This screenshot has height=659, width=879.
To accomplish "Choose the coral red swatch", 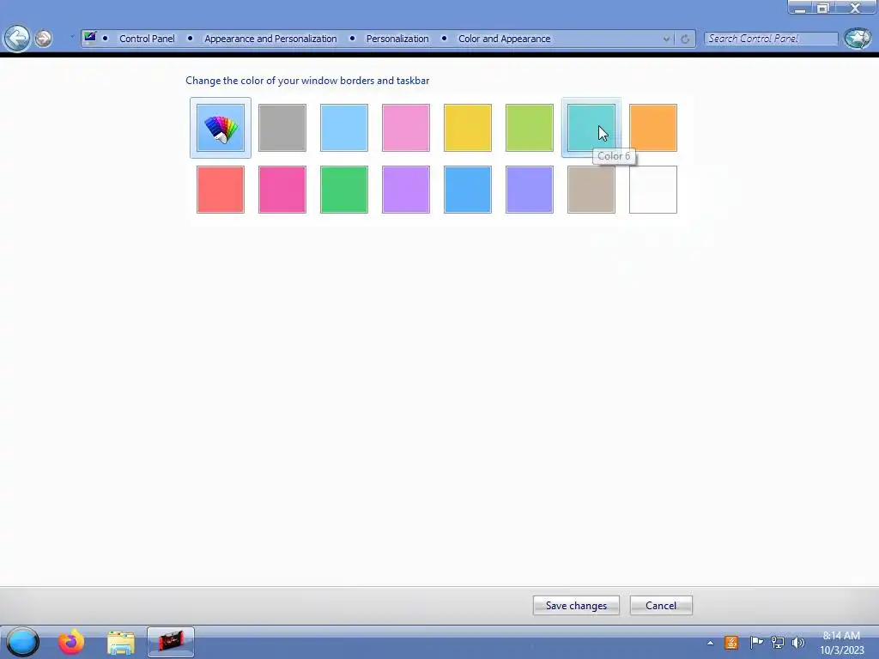I will (221, 190).
